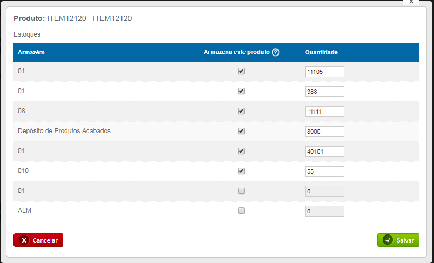Uncheck the checkbox in the 40101 quantity row
Screen dimensions: 434x263
pyautogui.click(x=241, y=151)
